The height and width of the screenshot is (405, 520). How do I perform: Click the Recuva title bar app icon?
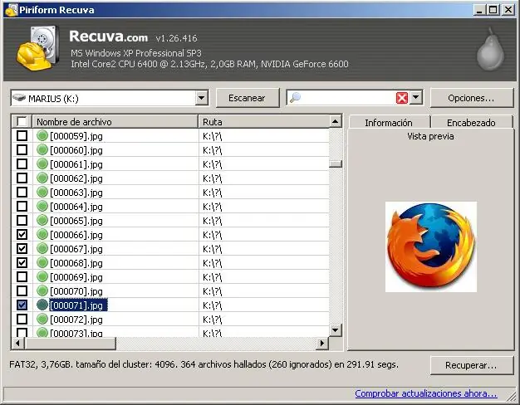pyautogui.click(x=11, y=10)
